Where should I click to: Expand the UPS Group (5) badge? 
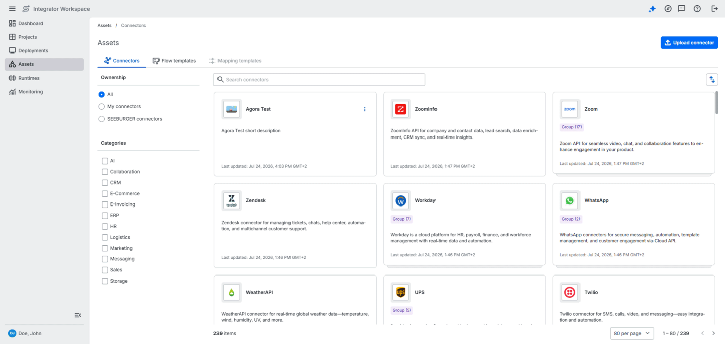coord(402,310)
